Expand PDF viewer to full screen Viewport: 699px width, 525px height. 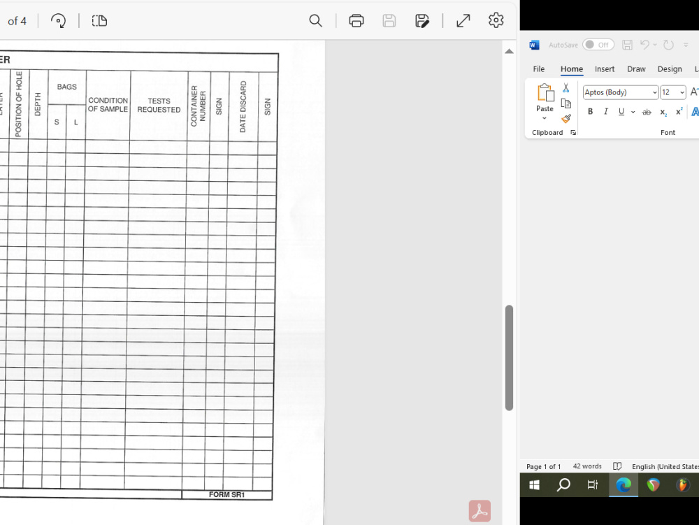click(463, 20)
